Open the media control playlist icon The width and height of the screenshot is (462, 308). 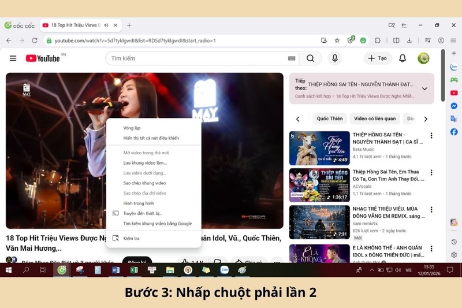tap(428, 40)
